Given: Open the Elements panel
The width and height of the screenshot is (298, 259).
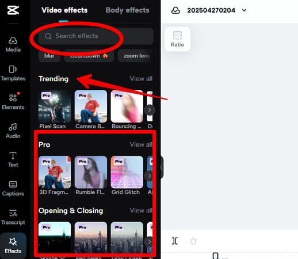Looking at the screenshot, I should [13, 102].
